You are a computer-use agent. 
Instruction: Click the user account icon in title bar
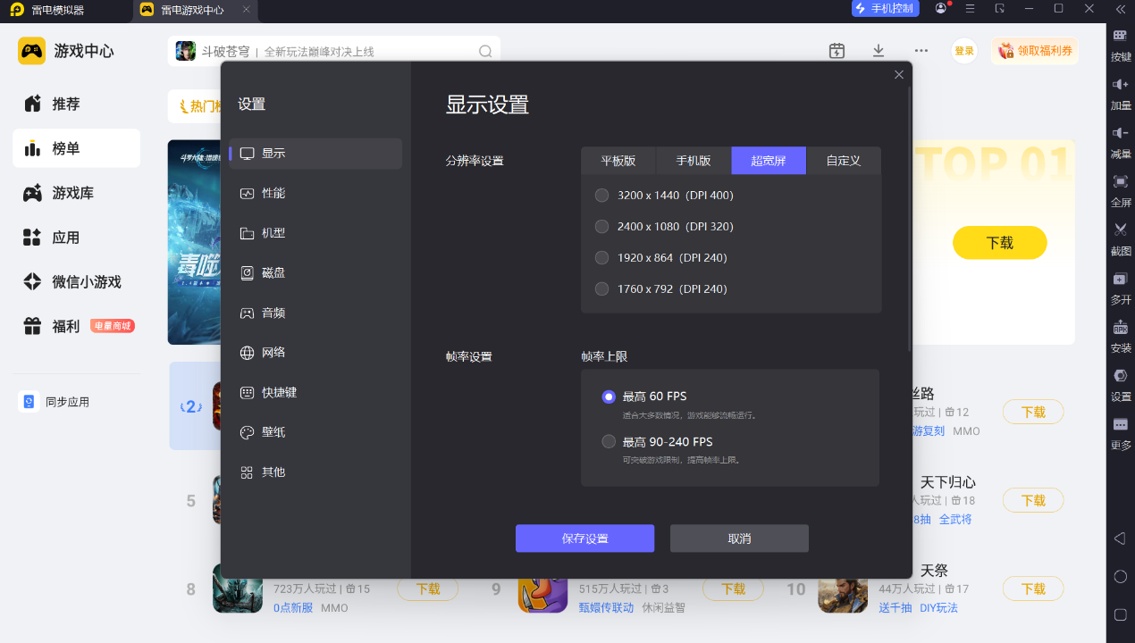pos(941,8)
